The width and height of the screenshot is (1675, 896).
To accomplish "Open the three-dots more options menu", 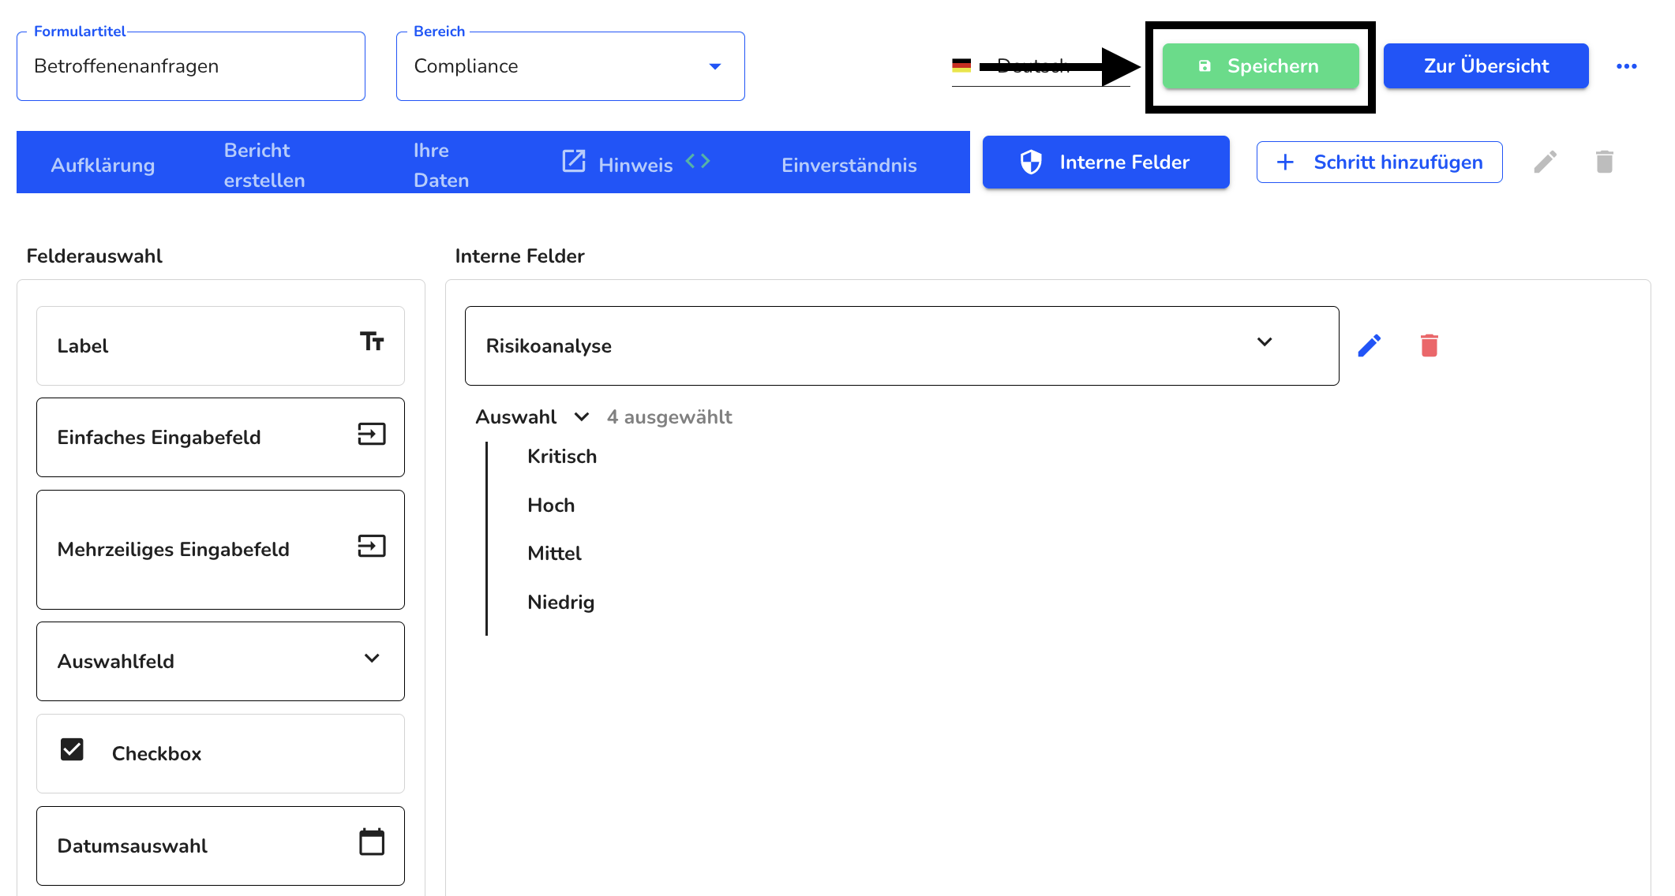I will [x=1626, y=66].
